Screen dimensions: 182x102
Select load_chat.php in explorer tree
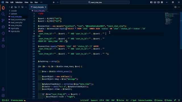click(x=16, y=17)
